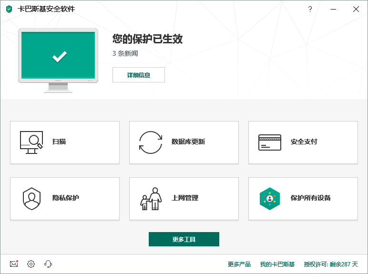
Task: Click the 详细信息 details button
Action: coord(139,75)
